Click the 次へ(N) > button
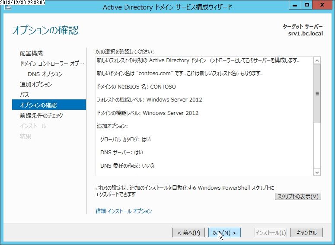 click(224, 232)
